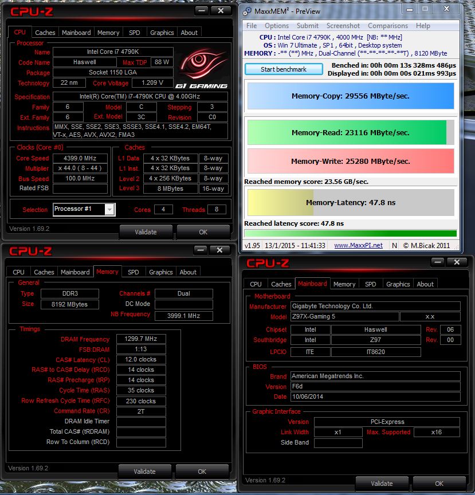The height and width of the screenshot is (495, 475).
Task: Open the Help menu in MaxxMEM
Action: tap(423, 26)
